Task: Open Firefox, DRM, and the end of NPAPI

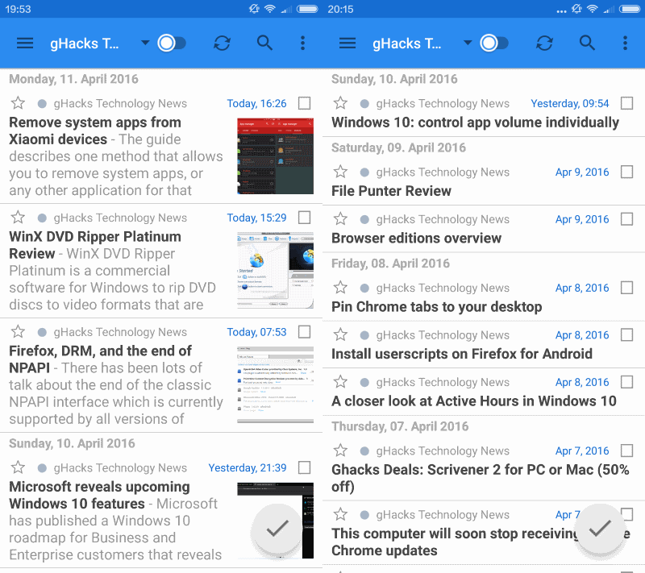Action: click(100, 359)
